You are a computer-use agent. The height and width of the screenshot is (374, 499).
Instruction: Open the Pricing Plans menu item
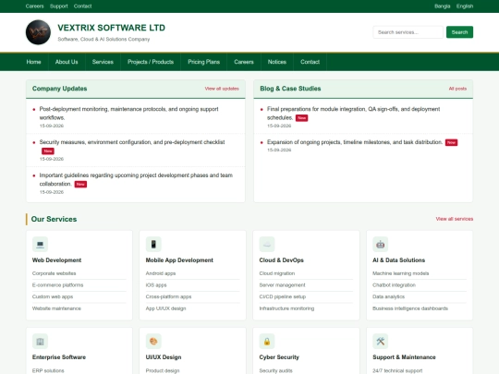click(203, 62)
